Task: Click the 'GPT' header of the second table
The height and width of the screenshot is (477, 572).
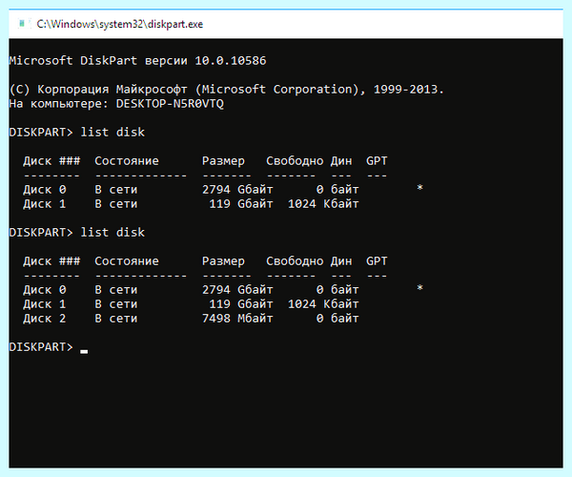Action: pos(377,261)
